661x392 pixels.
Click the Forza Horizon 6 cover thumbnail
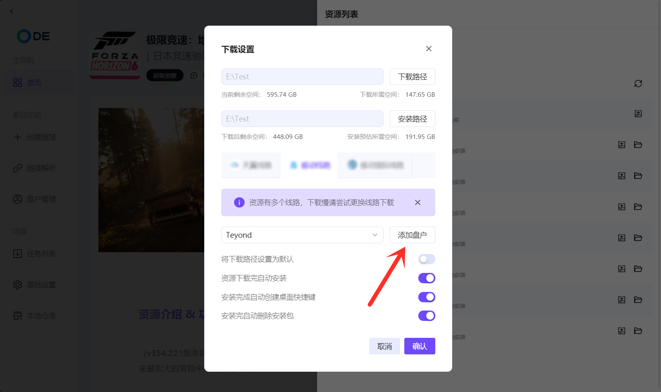pyautogui.click(x=115, y=55)
